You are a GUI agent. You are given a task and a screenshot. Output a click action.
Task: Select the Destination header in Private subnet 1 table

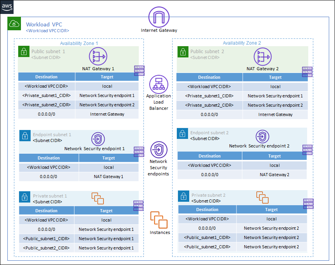click(47, 211)
